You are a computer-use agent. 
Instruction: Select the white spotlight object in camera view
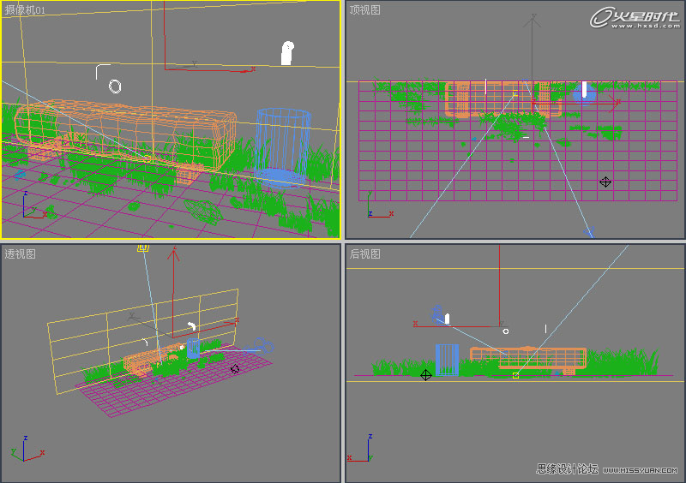pos(287,53)
